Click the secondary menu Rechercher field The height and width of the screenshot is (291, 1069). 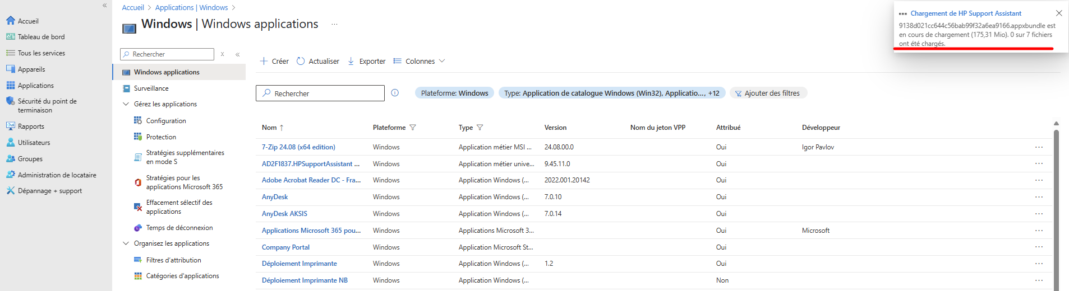(x=167, y=54)
